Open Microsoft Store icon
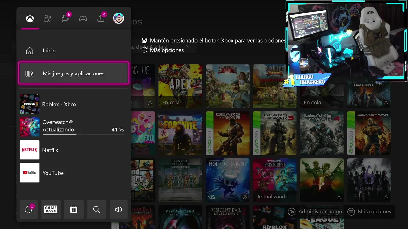The width and height of the screenshot is (408, 229). [x=74, y=210]
